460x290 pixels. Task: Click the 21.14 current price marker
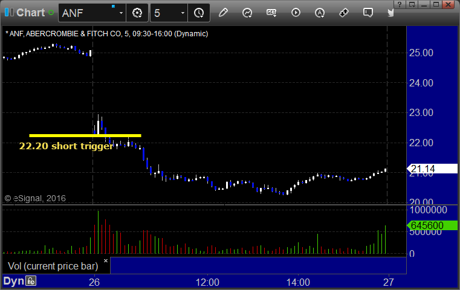[x=432, y=169]
